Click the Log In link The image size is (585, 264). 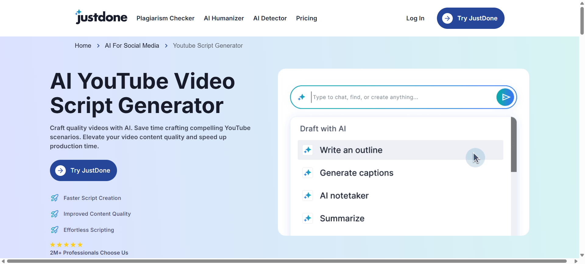point(415,18)
